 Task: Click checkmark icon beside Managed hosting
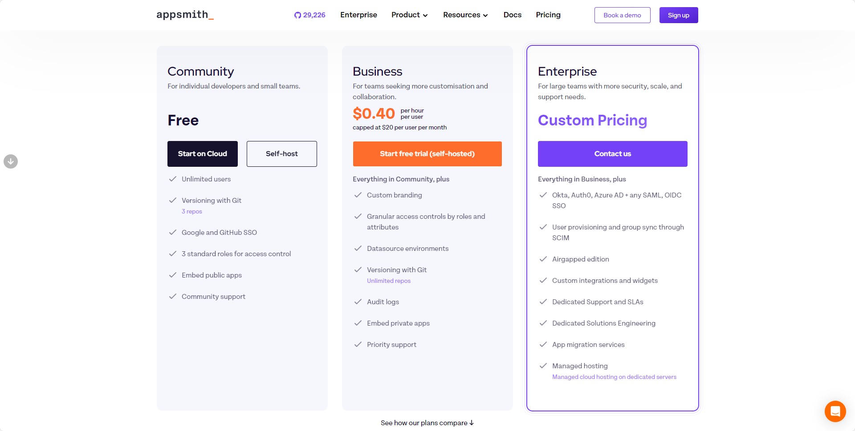pos(543,366)
